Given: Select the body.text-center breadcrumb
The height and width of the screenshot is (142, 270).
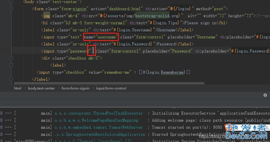Looking at the screenshot, I should [x=42, y=88].
